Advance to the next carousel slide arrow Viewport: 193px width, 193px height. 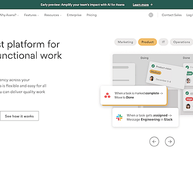click(x=170, y=141)
